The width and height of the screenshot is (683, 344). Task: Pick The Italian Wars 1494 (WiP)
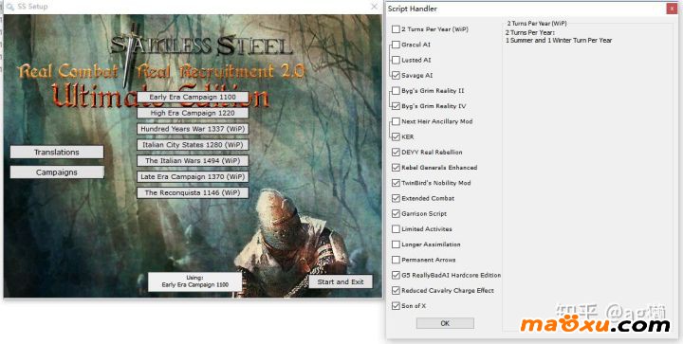(x=193, y=160)
